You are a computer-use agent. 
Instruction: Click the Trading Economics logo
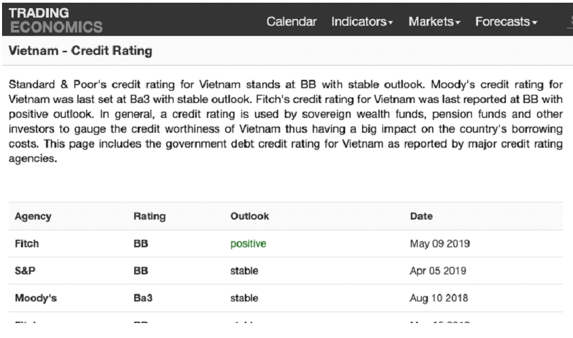(x=56, y=20)
